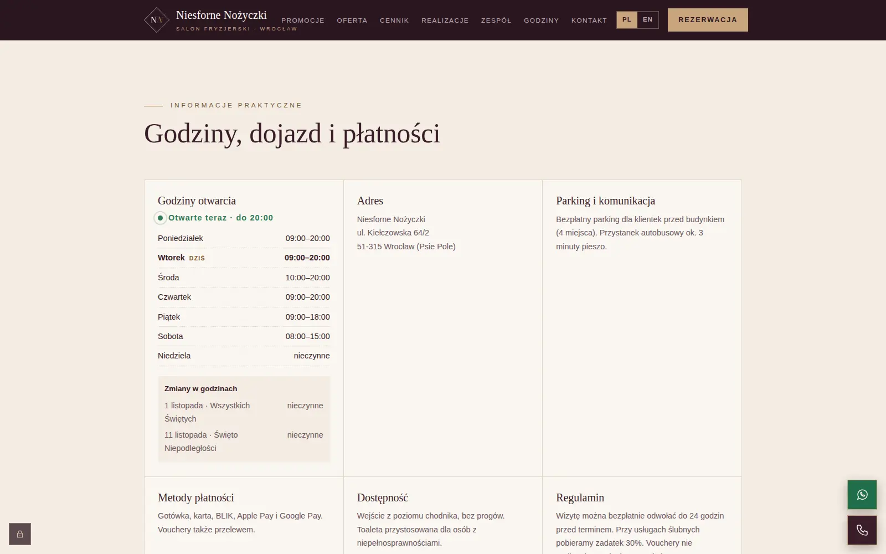
Task: Click the postal line 51-315 Wrocław
Action: (406, 247)
